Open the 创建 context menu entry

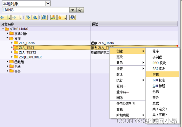(x=127, y=51)
